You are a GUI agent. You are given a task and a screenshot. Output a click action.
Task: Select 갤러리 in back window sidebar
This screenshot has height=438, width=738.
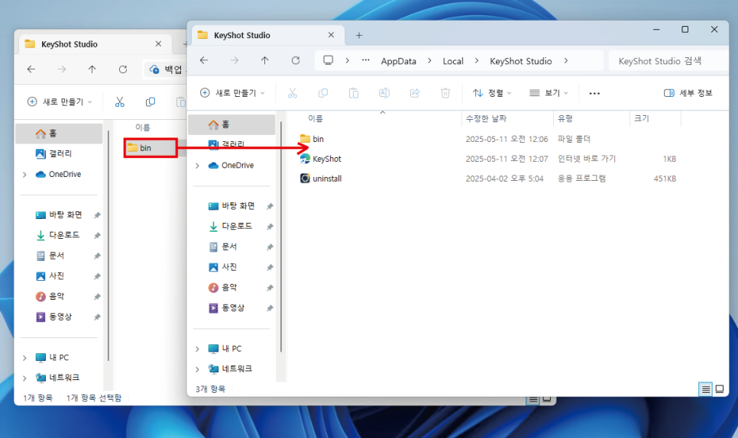click(x=53, y=153)
